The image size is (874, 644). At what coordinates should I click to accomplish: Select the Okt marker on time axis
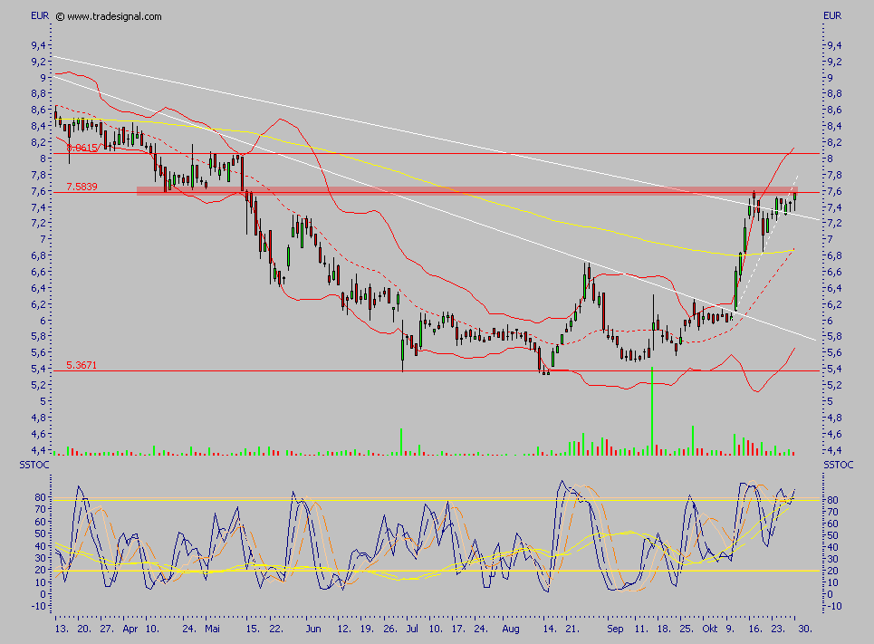[713, 627]
